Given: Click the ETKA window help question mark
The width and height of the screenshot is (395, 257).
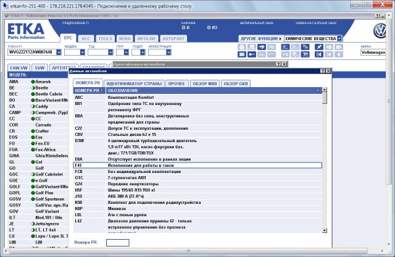Looking at the screenshot, I should [377, 15].
